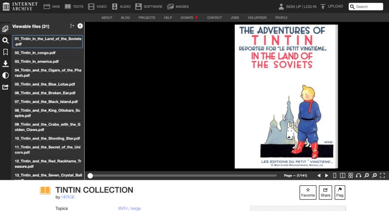Open the Internet Archive home logo

(20, 6)
